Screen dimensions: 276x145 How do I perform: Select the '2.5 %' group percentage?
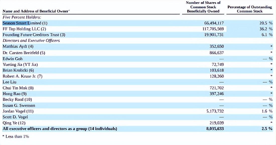[x=267, y=129]
